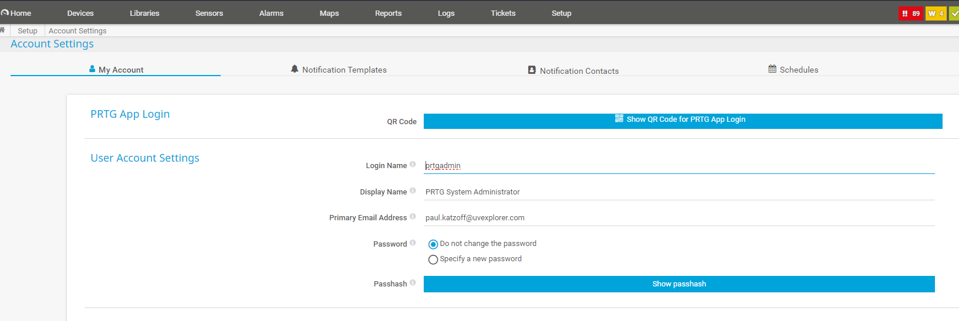Click the Passhash info icon

(413, 283)
